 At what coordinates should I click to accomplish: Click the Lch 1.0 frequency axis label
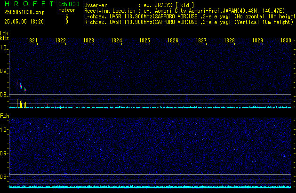click(x=4, y=48)
